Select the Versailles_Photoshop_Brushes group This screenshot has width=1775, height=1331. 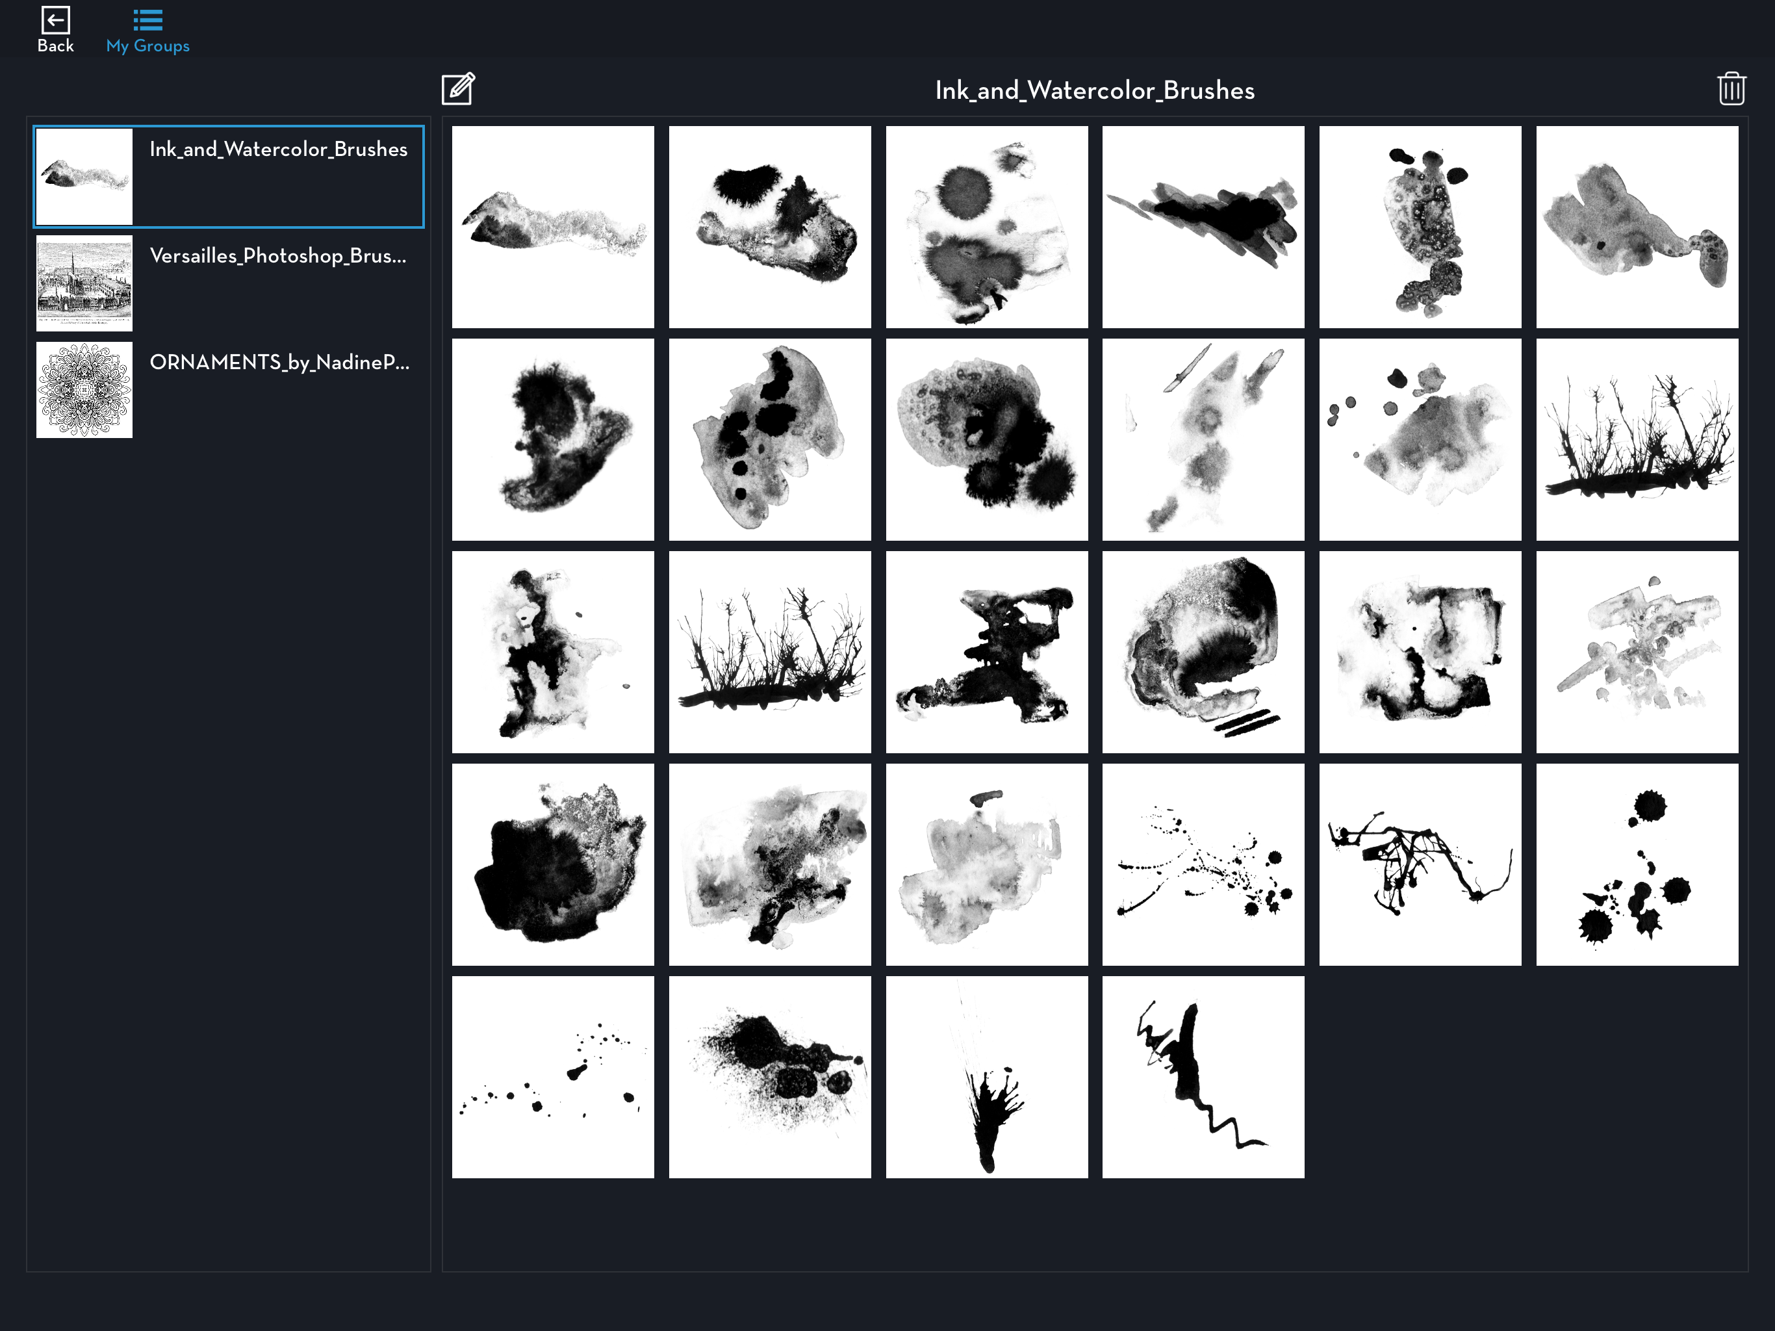(x=277, y=256)
